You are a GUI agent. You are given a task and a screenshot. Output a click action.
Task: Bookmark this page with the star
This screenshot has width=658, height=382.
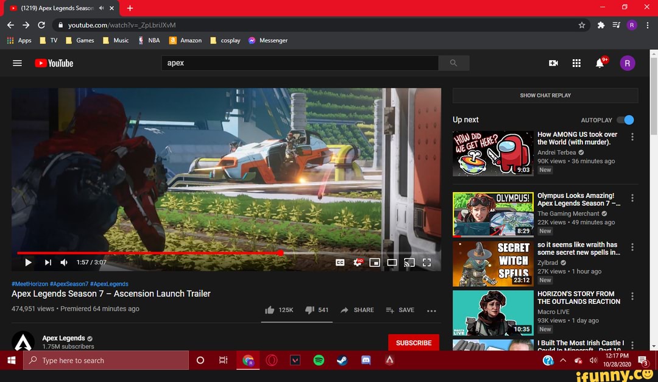coord(582,25)
